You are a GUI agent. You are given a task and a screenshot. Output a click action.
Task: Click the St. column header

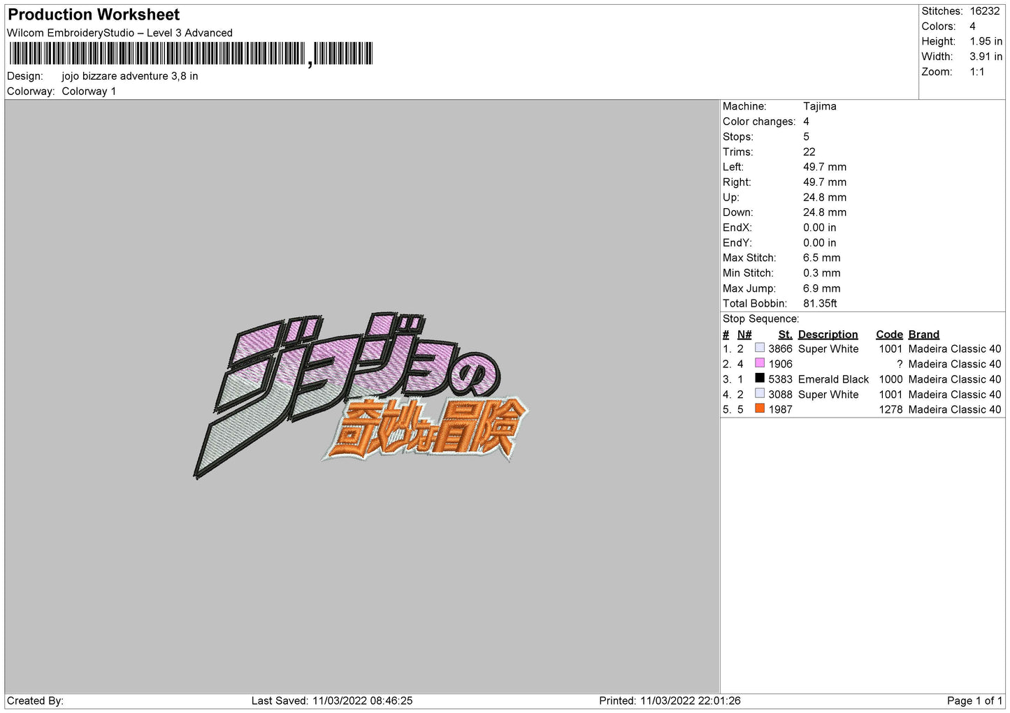pyautogui.click(x=785, y=335)
